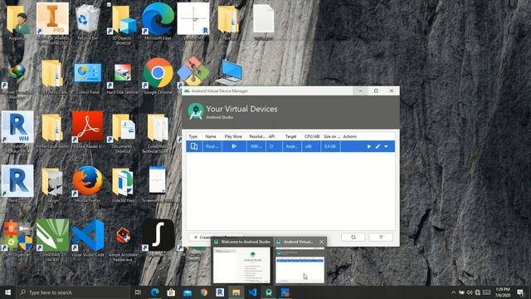531x299 pixels.
Task: Switch to Android Virtual Device Manager thumbnail
Action: (300, 265)
